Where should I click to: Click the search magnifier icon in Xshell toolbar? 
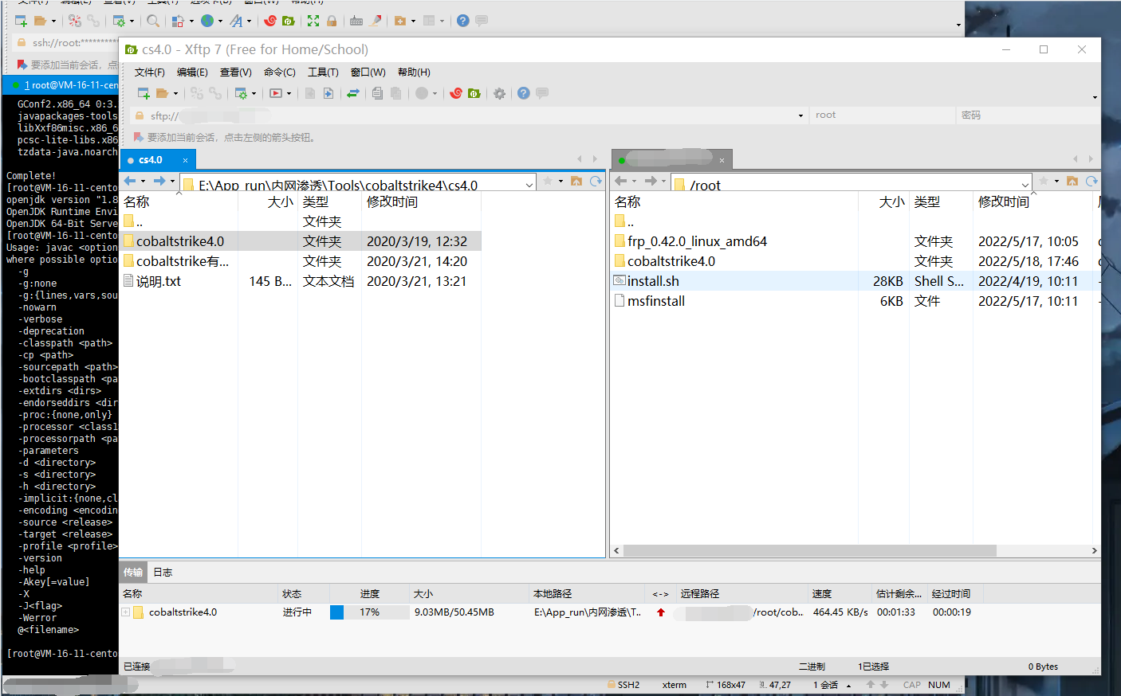pos(152,21)
